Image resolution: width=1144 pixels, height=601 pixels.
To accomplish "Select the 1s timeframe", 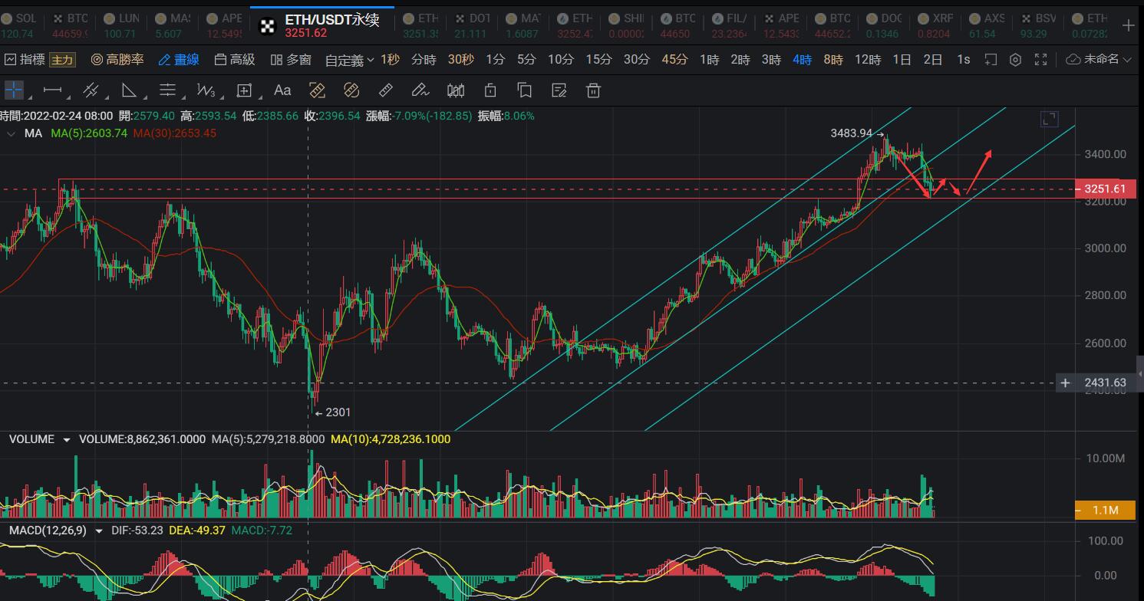I will 964,60.
